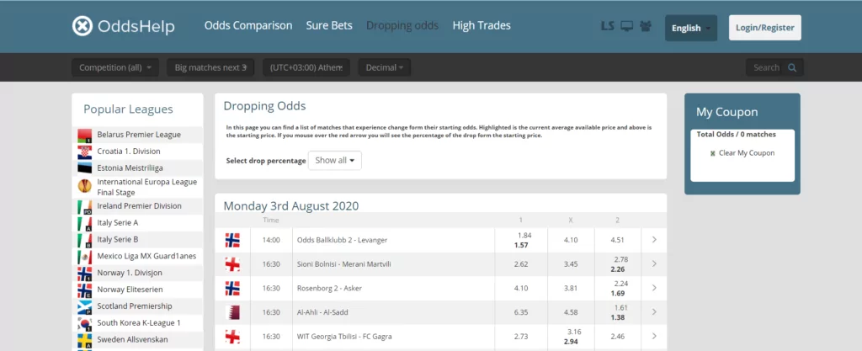This screenshot has height=351, width=862.
Task: Open the Competition (all) dropdown
Action: (115, 67)
